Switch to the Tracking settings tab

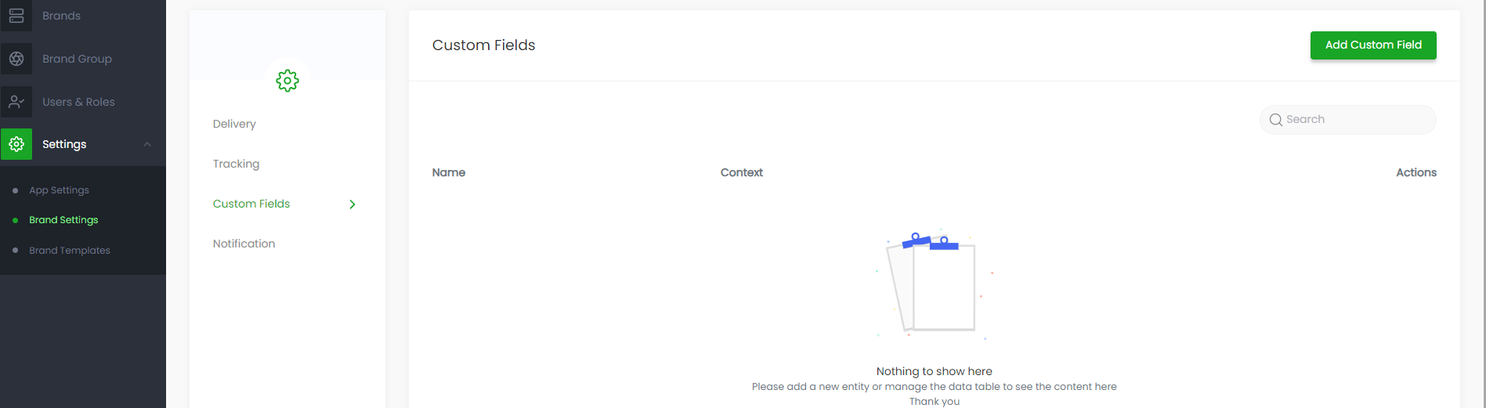pos(236,164)
